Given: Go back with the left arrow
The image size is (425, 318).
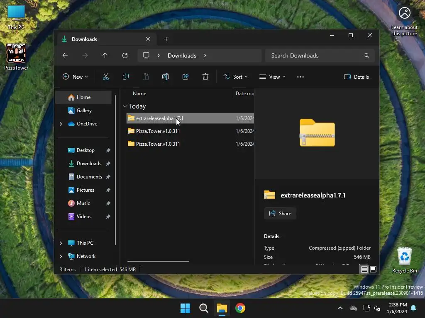Looking at the screenshot, I should pos(65,55).
